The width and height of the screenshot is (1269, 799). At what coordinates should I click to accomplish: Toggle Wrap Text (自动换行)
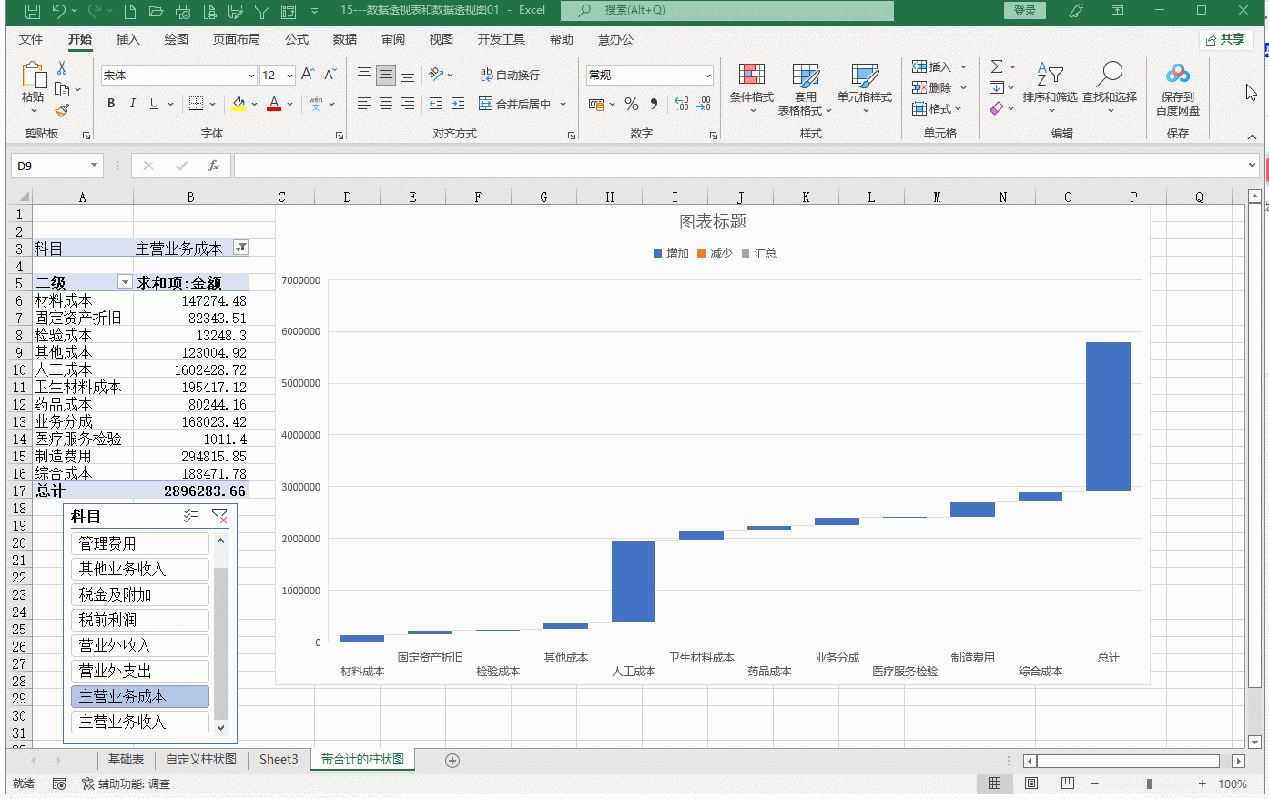(x=510, y=75)
